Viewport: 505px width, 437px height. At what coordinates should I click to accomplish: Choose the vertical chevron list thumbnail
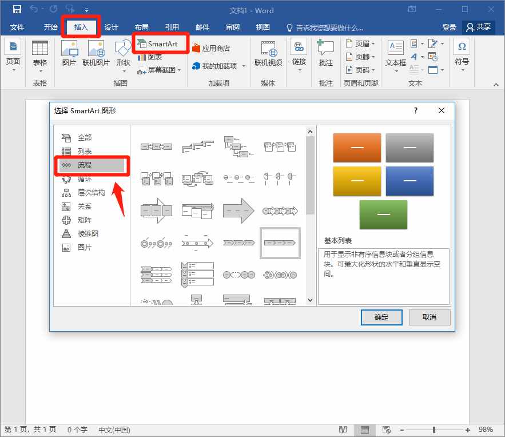197,275
